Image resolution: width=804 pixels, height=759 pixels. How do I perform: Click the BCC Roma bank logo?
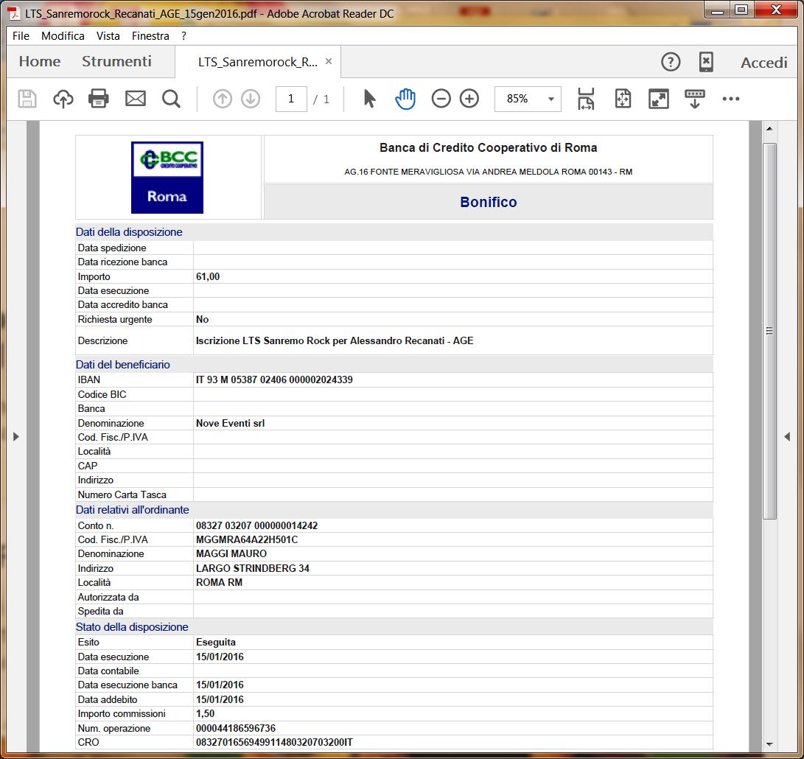click(x=167, y=178)
